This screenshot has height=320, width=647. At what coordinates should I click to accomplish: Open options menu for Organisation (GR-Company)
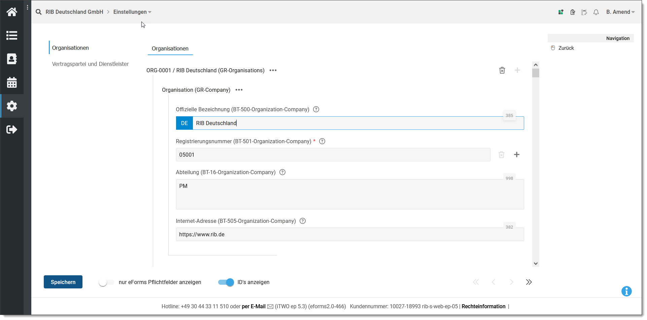(x=239, y=90)
